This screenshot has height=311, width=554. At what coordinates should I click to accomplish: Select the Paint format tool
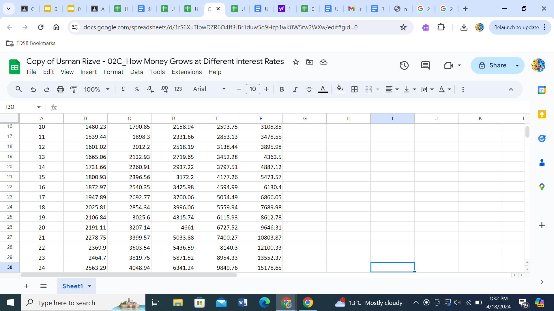74,89
